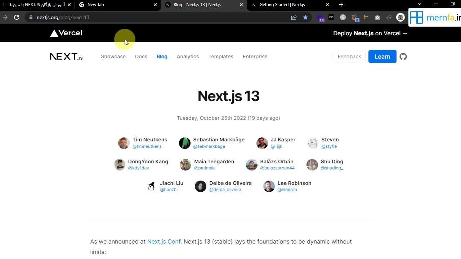Open the GitHub icon link
The height and width of the screenshot is (259, 461).
point(403,56)
